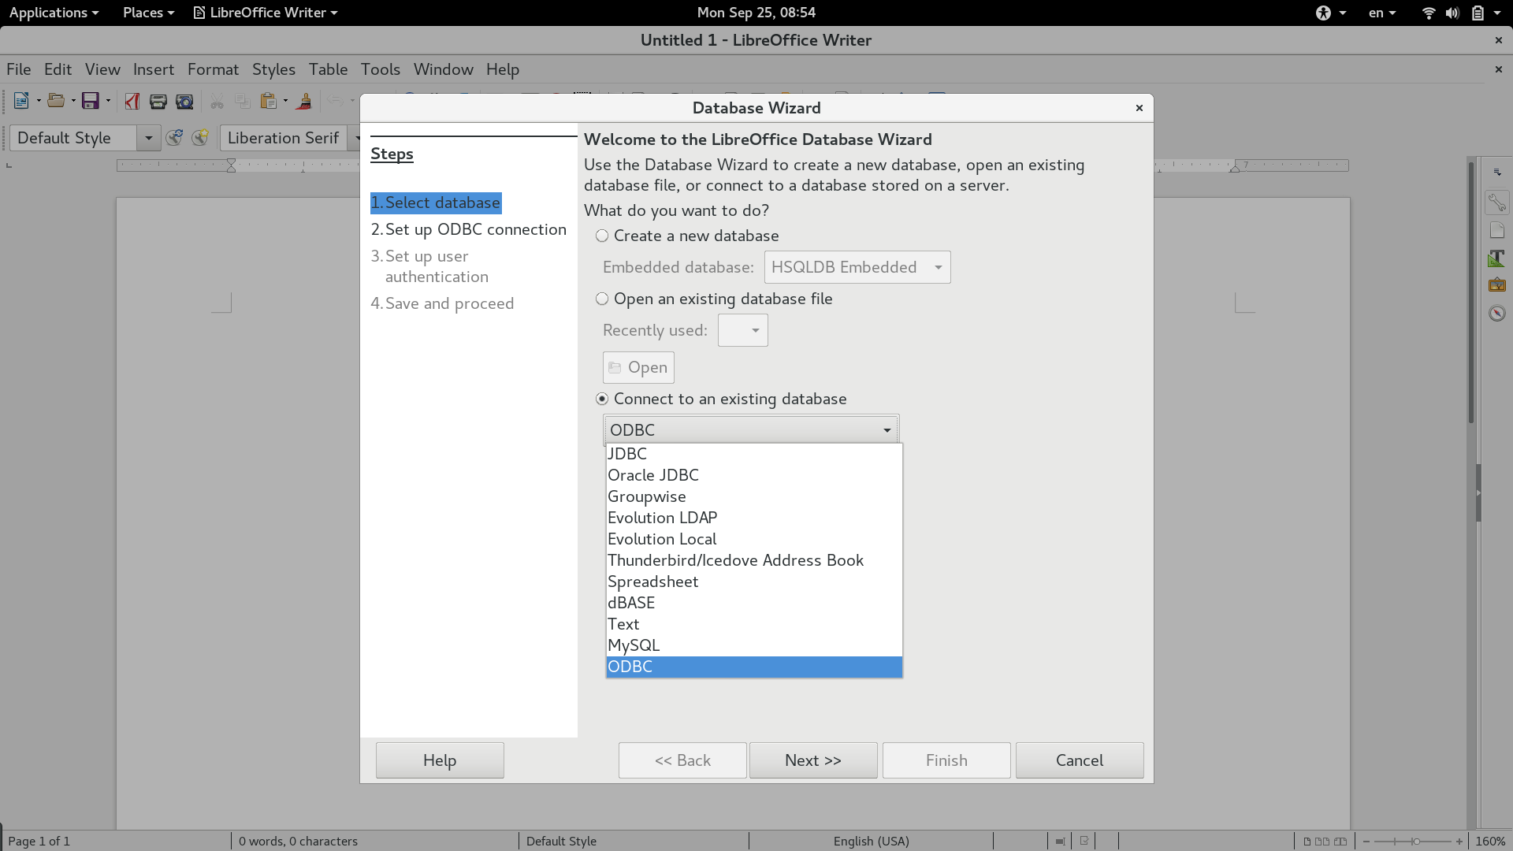
Task: Open sidebar Page panel icon
Action: pyautogui.click(x=1497, y=231)
